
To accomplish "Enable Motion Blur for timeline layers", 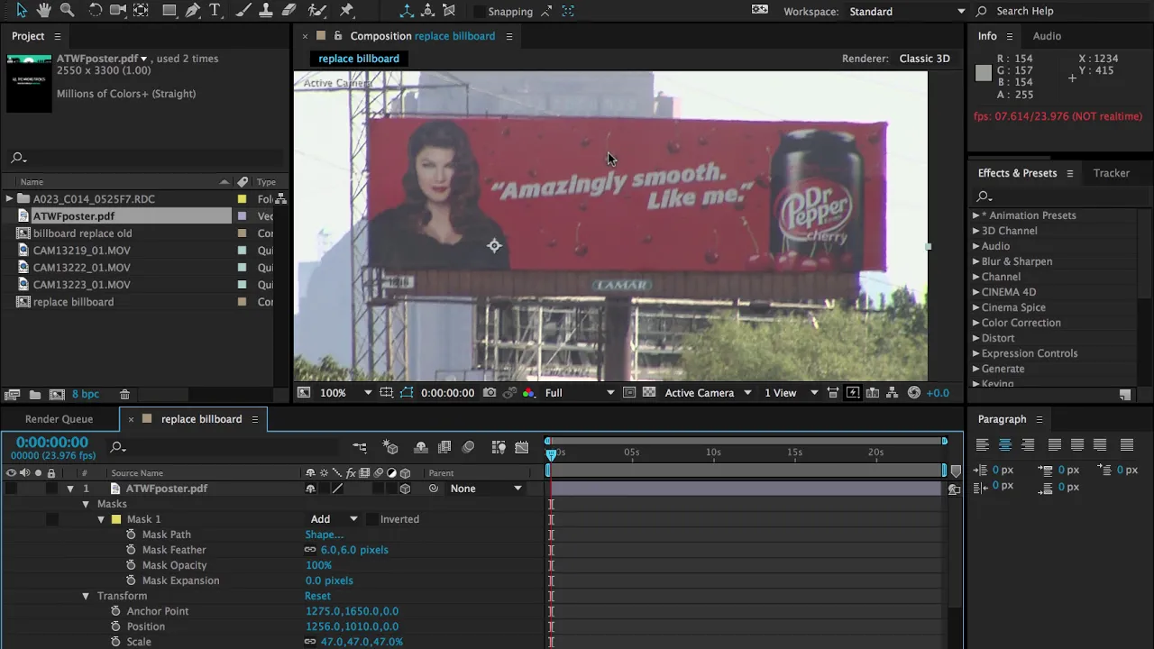I will (x=468, y=447).
